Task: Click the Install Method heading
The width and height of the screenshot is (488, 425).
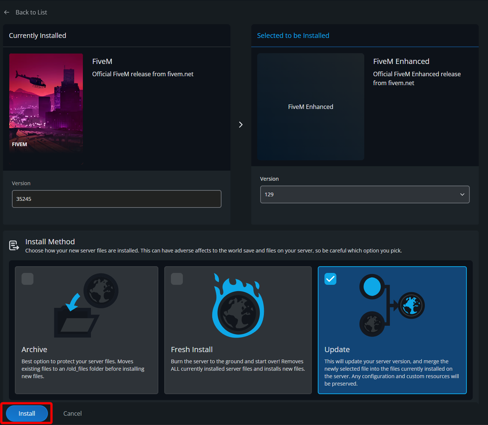Action: 50,242
